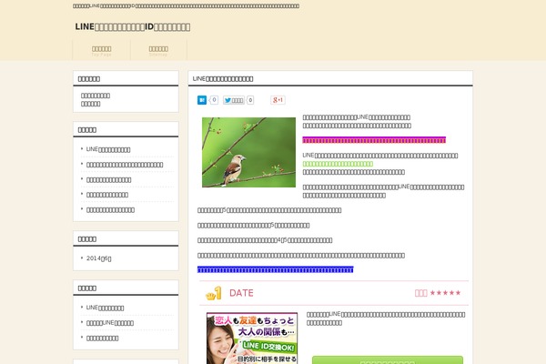Click the Google +1 button
The width and height of the screenshot is (546, 364).
pyautogui.click(x=278, y=100)
